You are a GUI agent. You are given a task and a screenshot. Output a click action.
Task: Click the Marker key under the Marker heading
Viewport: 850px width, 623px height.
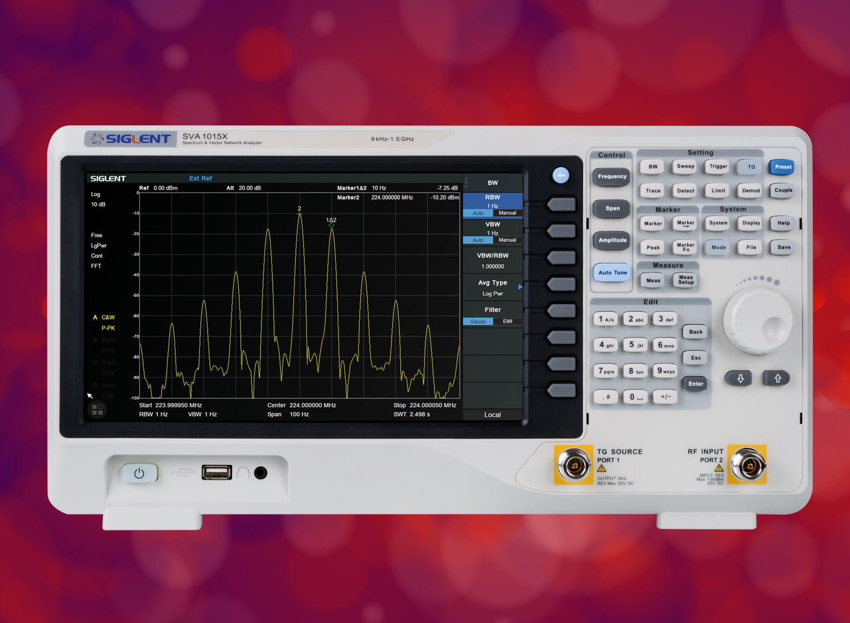coord(653,224)
